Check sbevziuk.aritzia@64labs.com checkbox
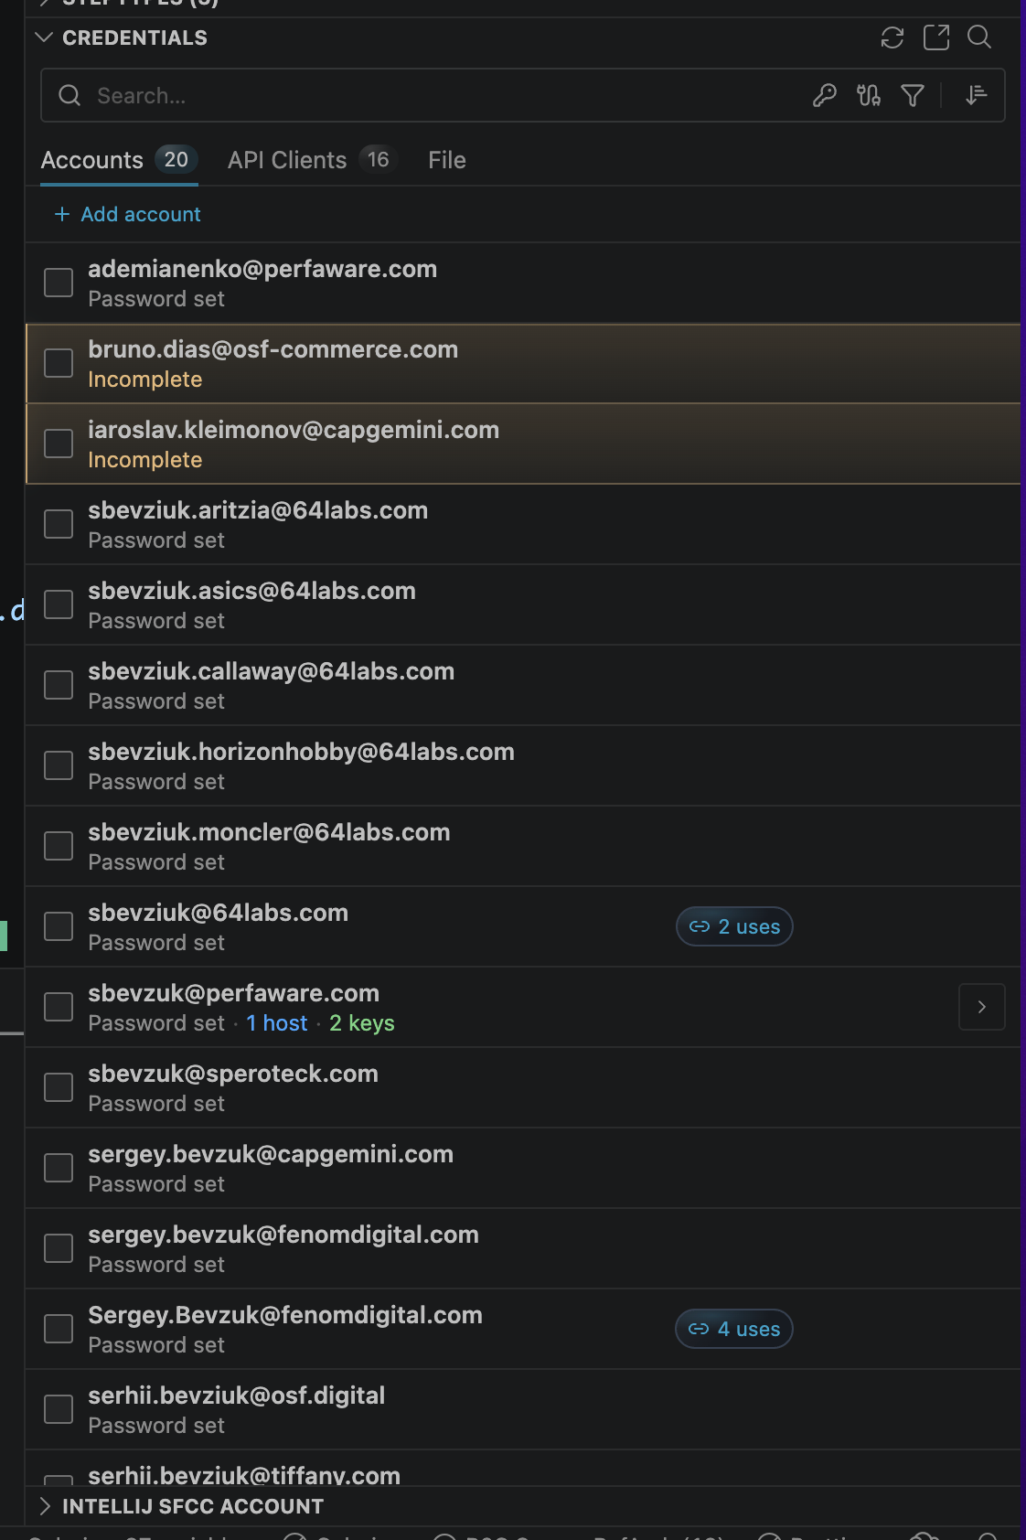Viewport: 1026px width, 1540px height. pos(59,524)
